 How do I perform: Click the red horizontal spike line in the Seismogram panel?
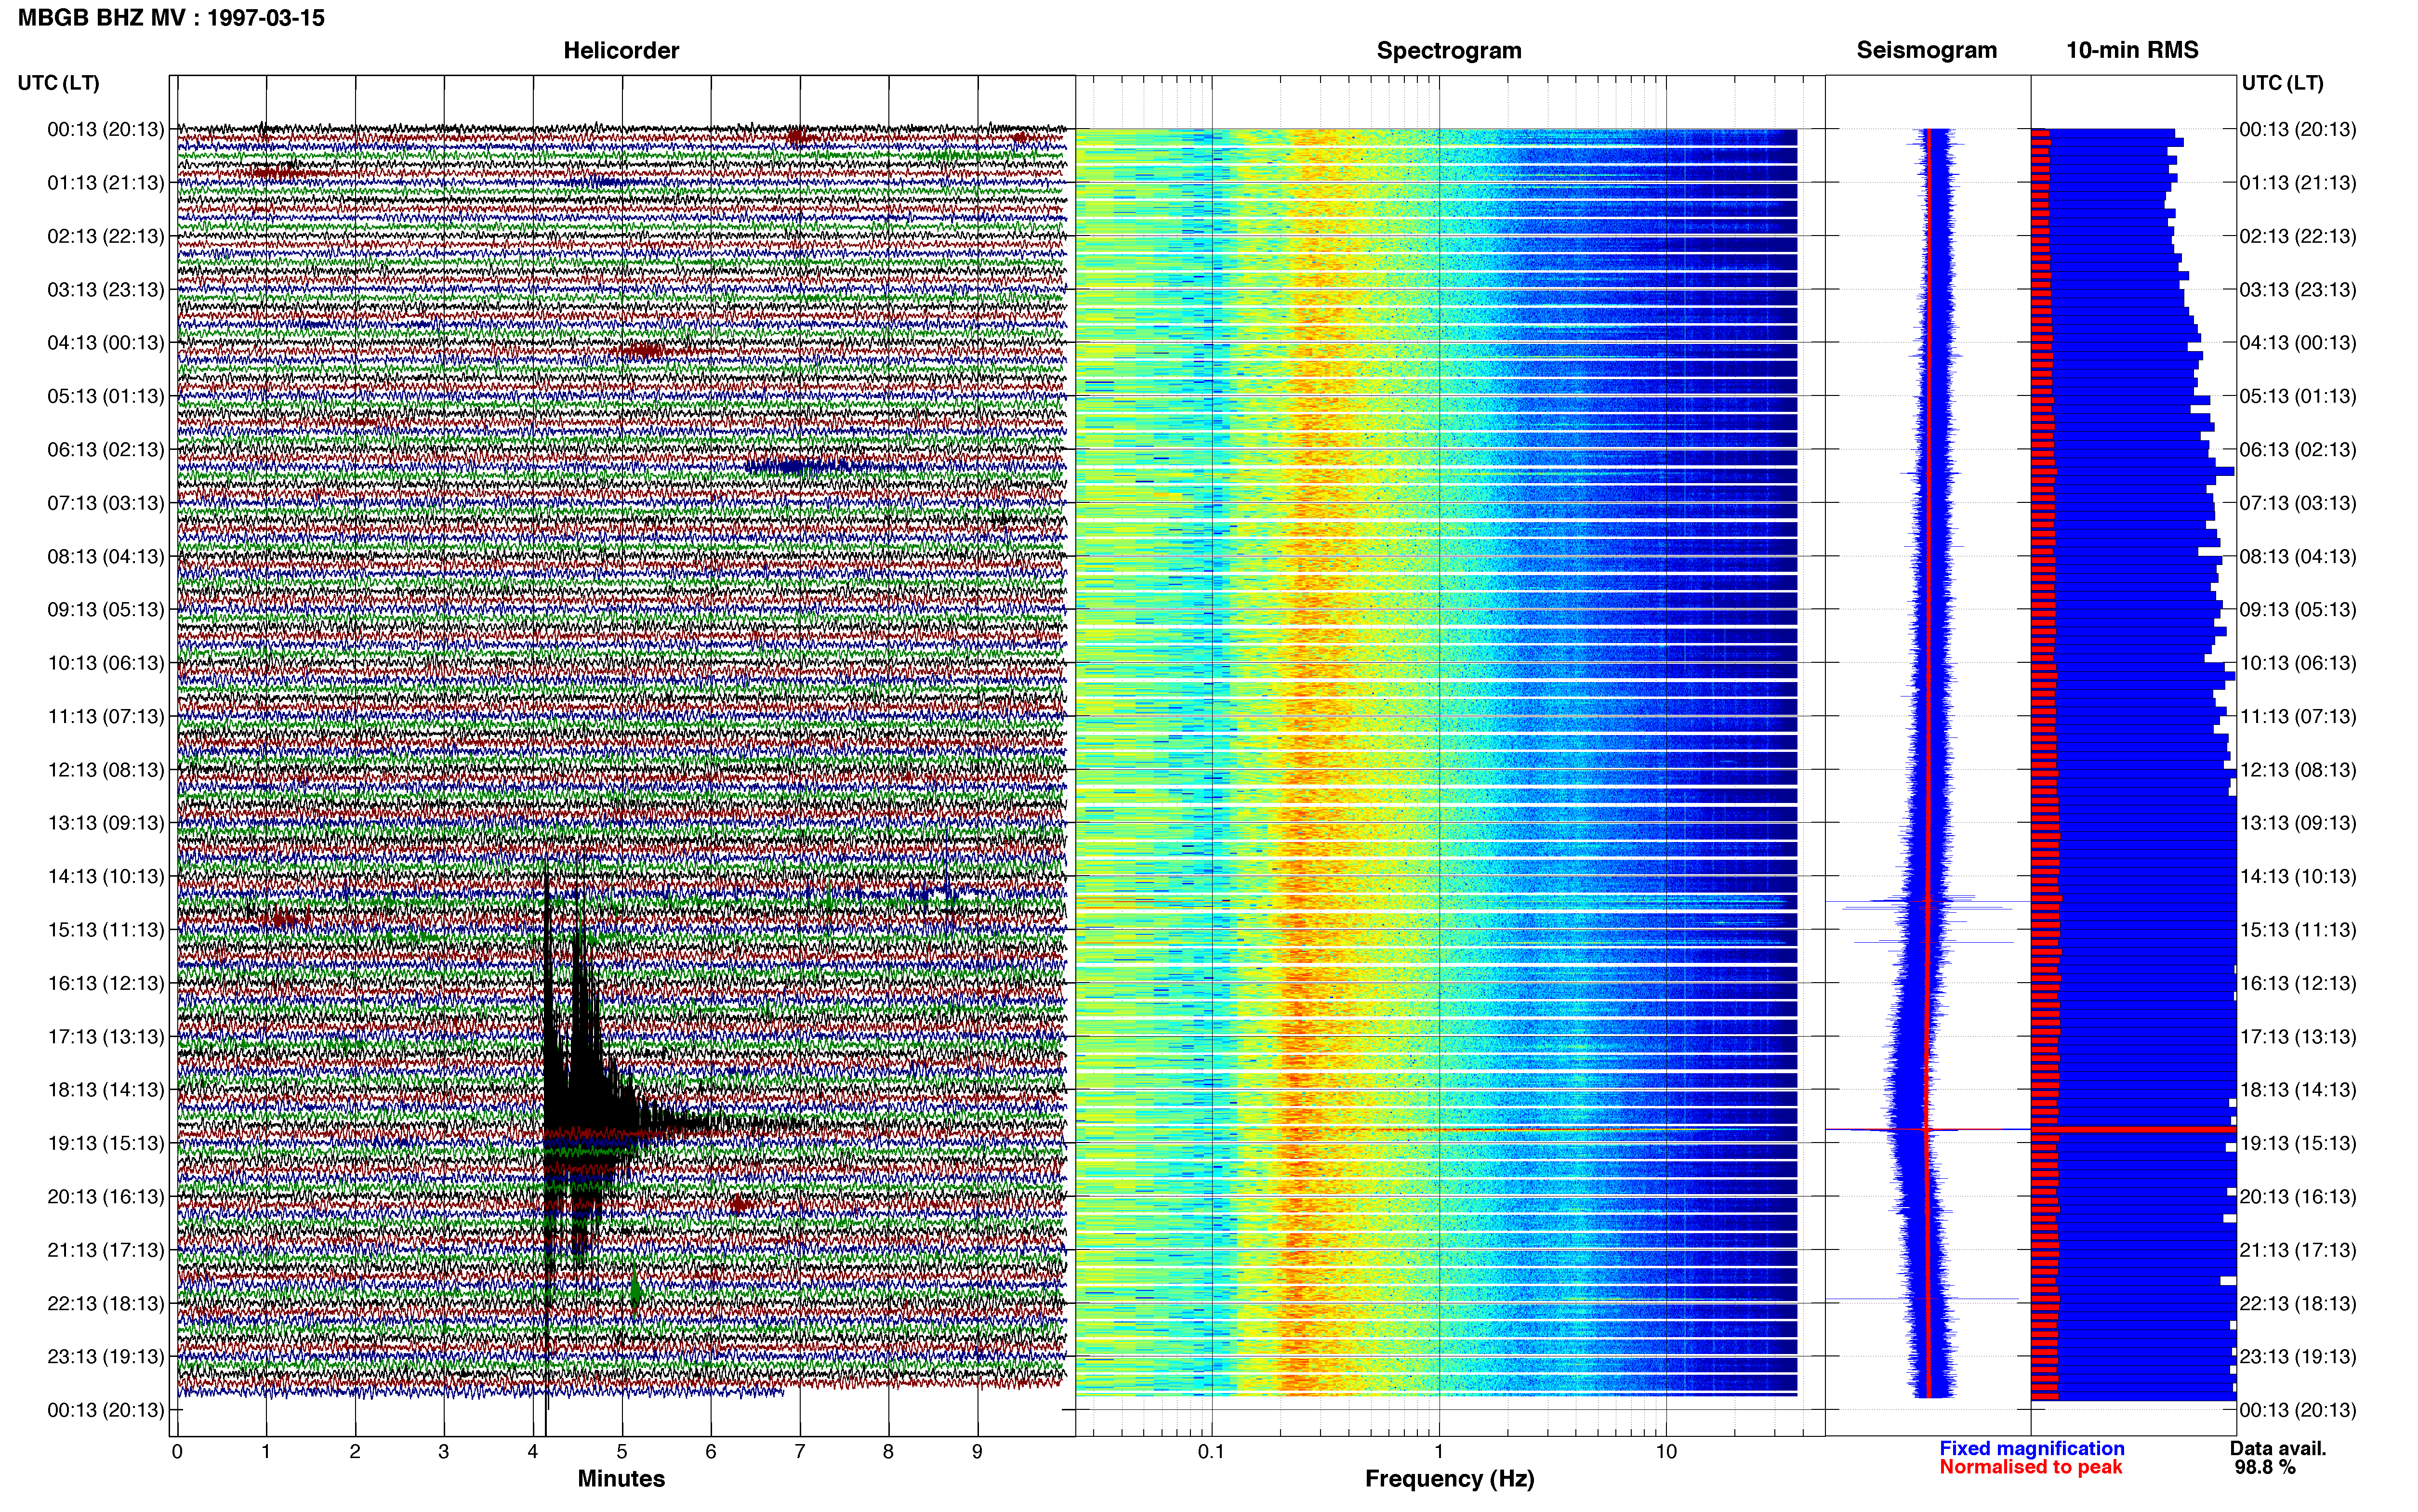pyautogui.click(x=1927, y=1129)
